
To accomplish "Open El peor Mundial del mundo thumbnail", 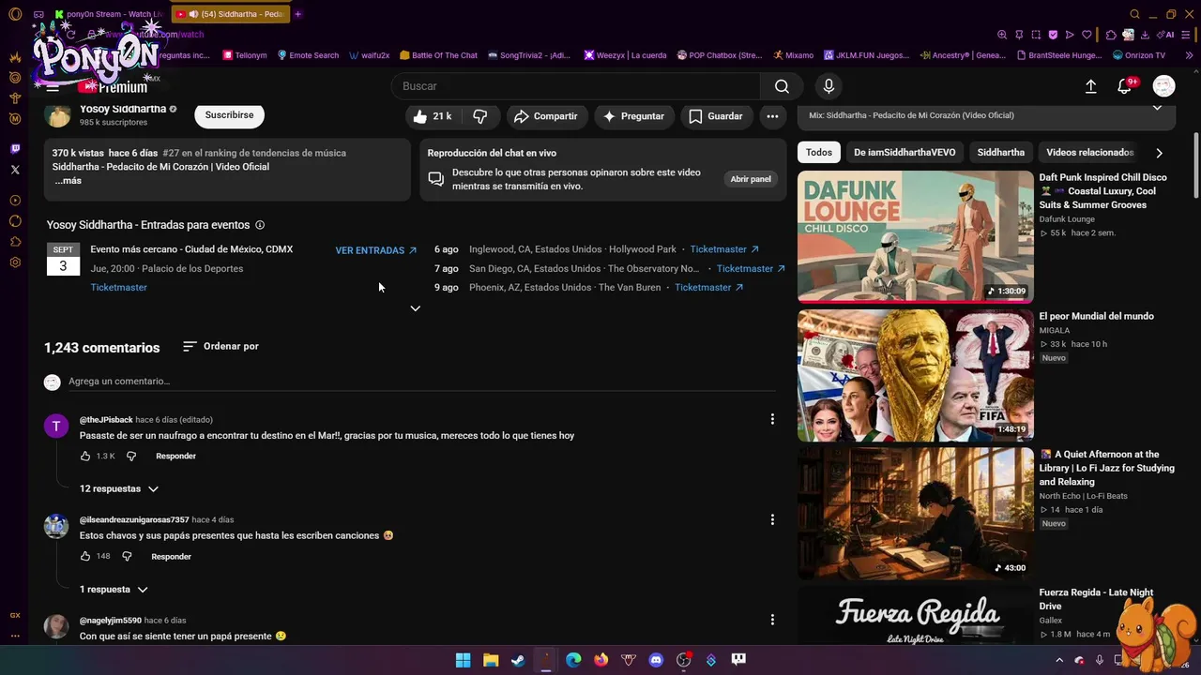I will pyautogui.click(x=916, y=375).
